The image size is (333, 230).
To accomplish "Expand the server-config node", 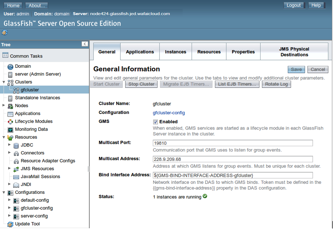I will click(9, 215).
